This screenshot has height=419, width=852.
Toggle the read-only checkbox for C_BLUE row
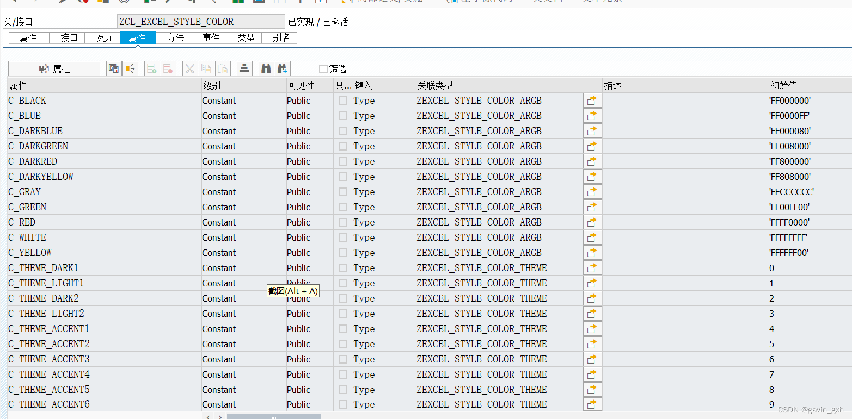click(343, 115)
